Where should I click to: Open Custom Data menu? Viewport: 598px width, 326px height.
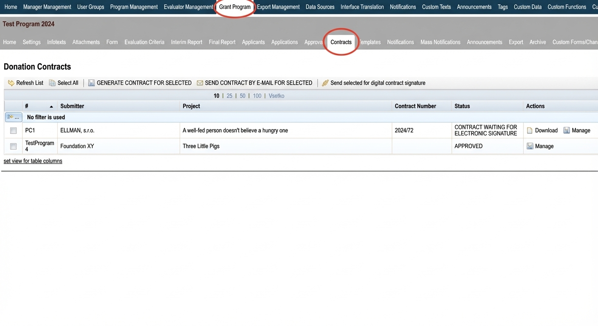coord(527,7)
